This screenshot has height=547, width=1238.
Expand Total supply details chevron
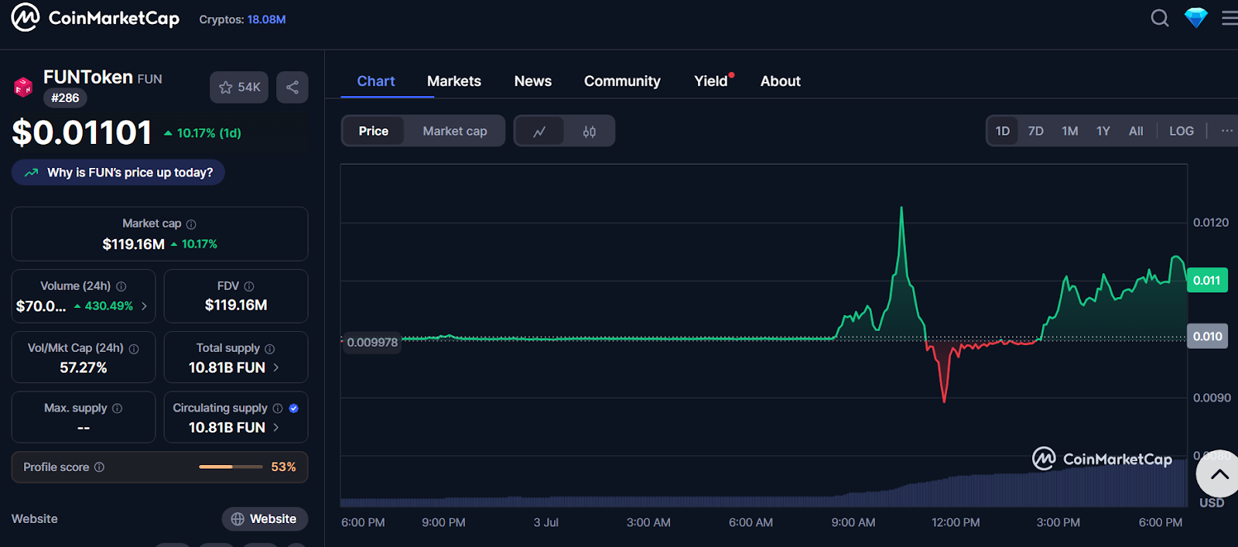pos(276,368)
